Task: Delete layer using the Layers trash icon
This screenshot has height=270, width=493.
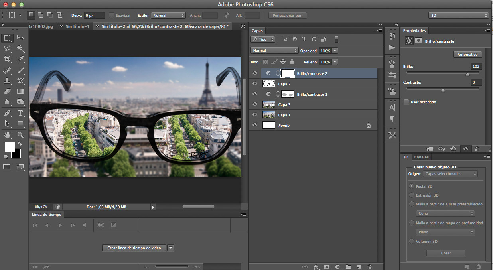Action: pos(369,267)
